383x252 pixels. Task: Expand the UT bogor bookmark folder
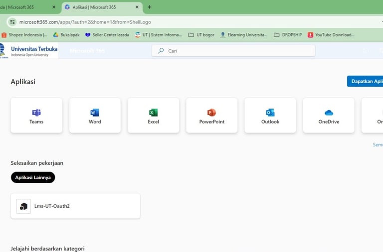(x=201, y=35)
